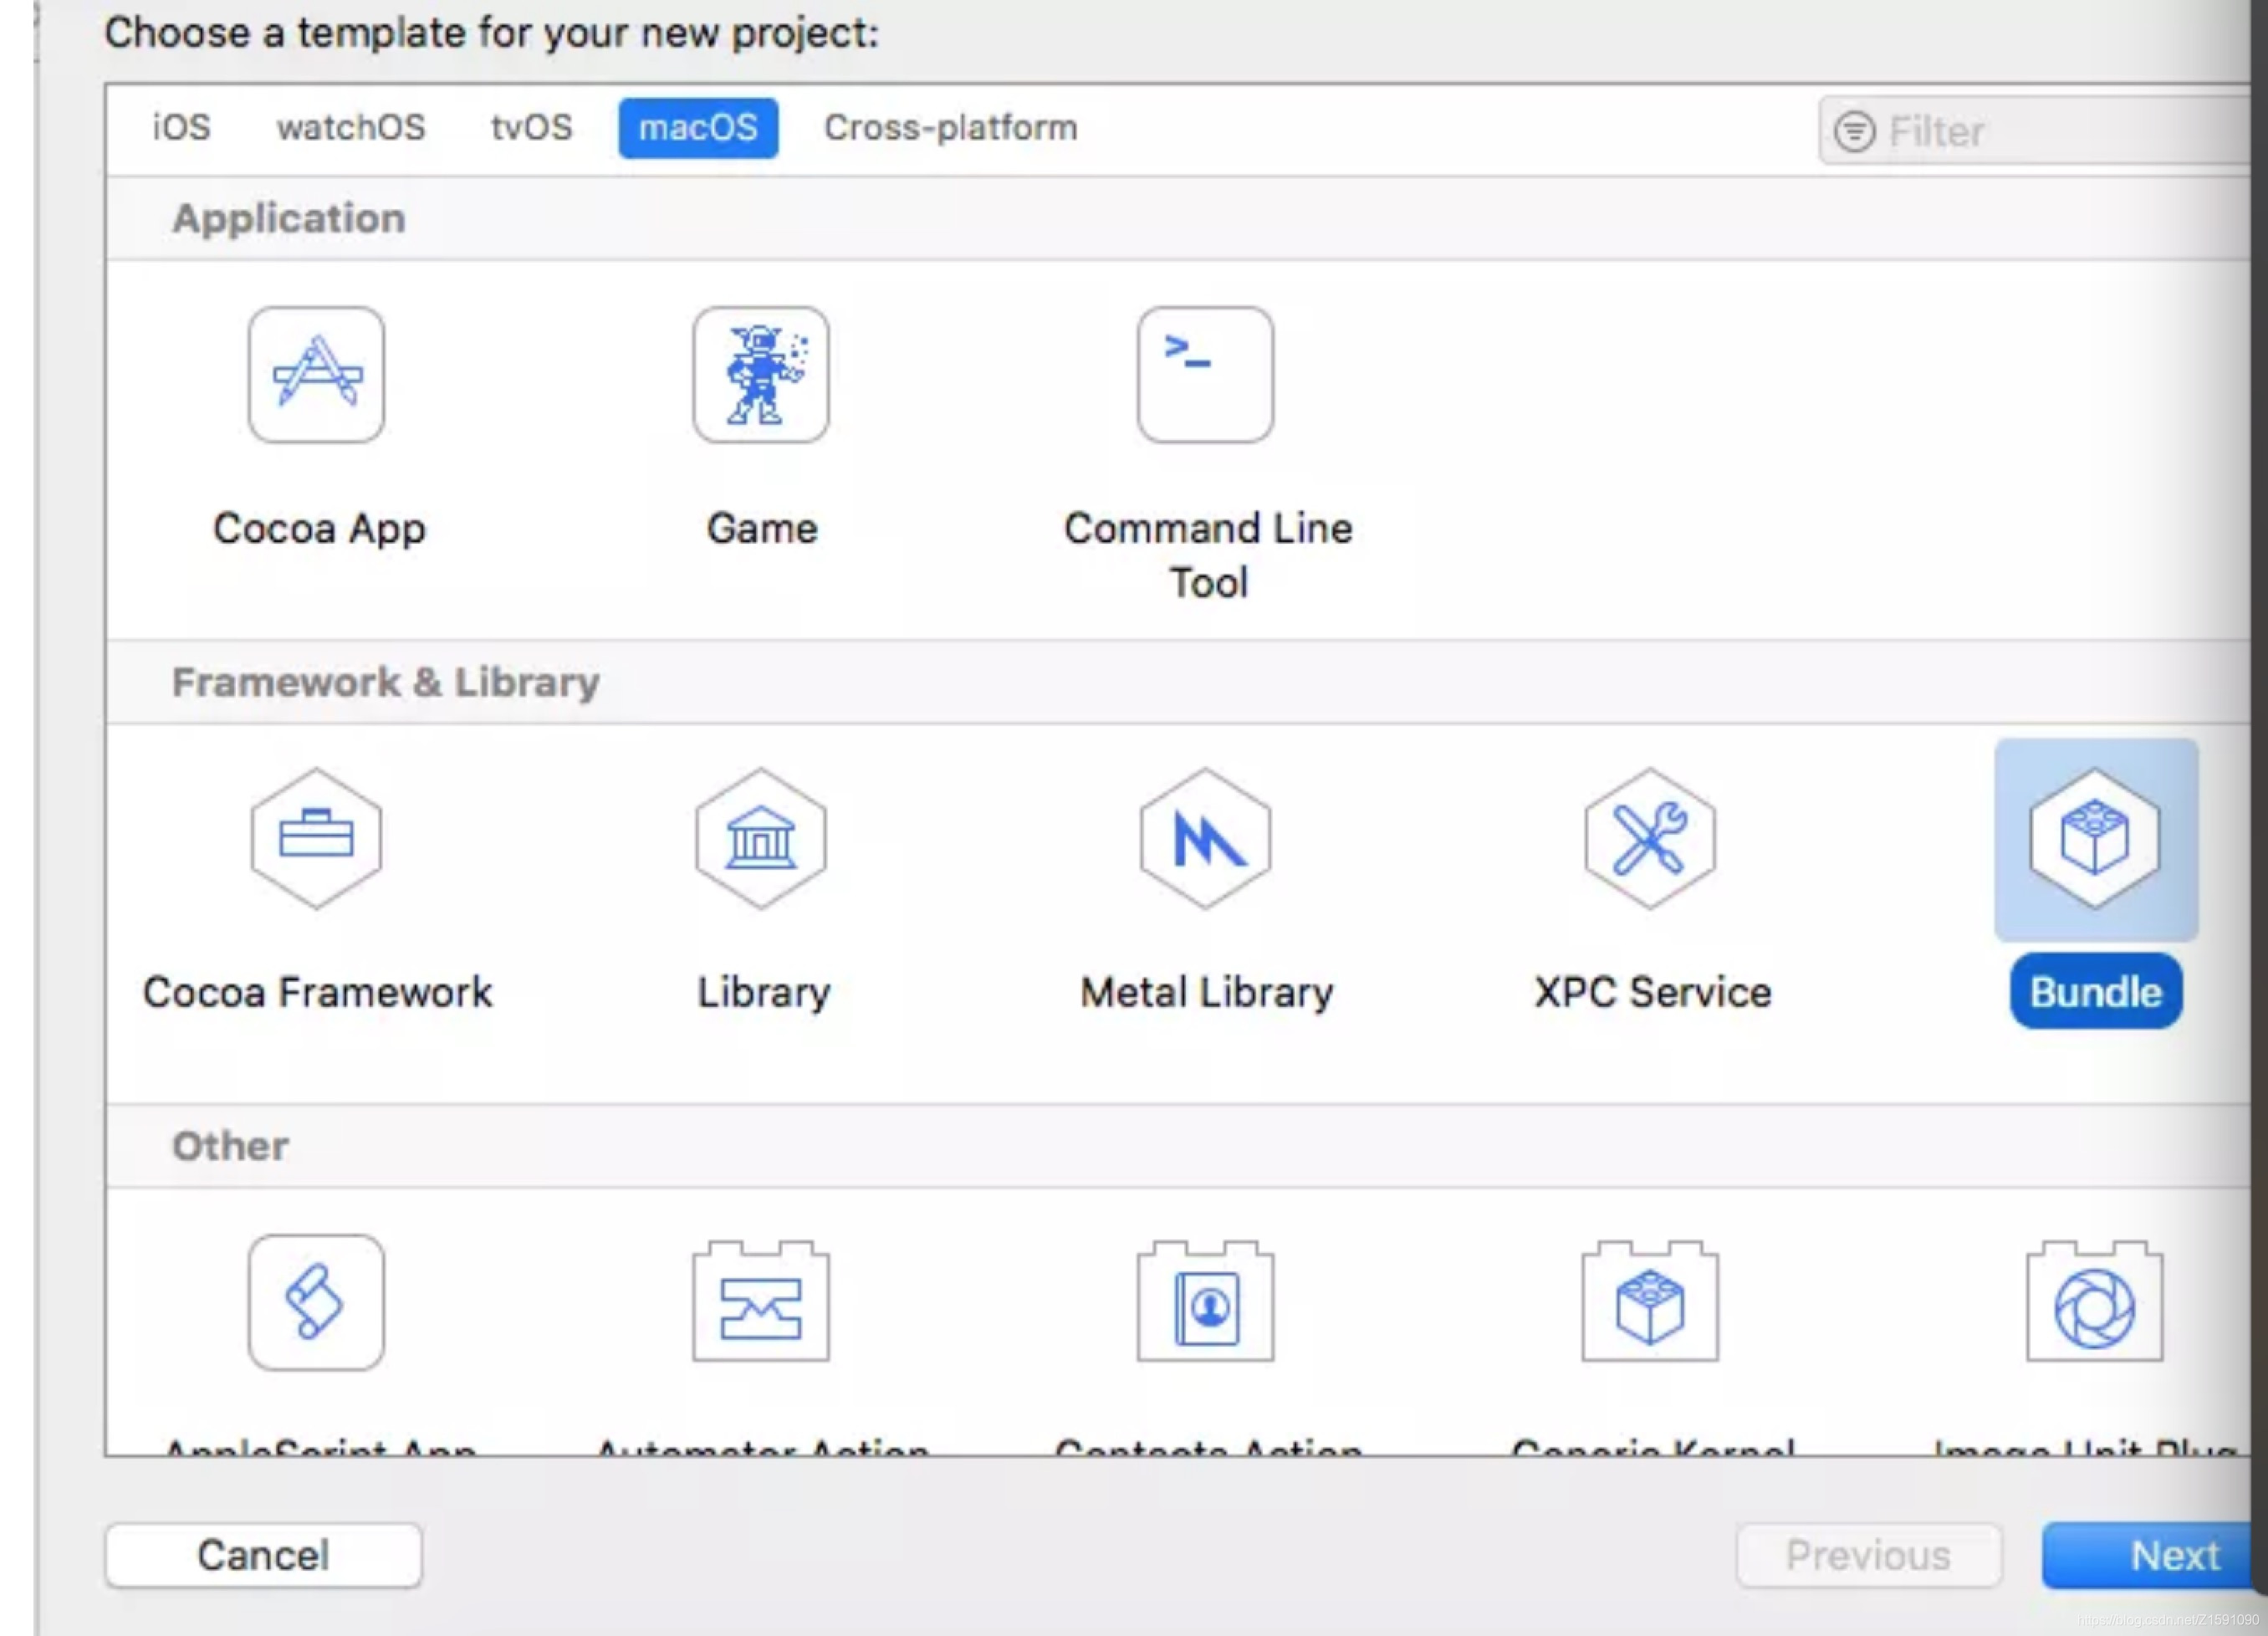Viewport: 2268px width, 1636px height.
Task: Choose the Automator Action template icon
Action: tap(760, 1302)
